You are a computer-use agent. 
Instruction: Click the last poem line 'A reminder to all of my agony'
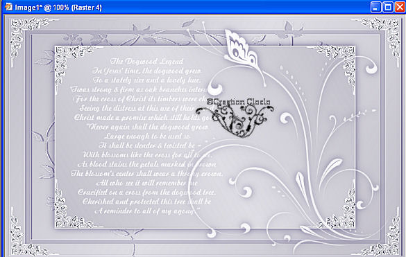(x=147, y=211)
